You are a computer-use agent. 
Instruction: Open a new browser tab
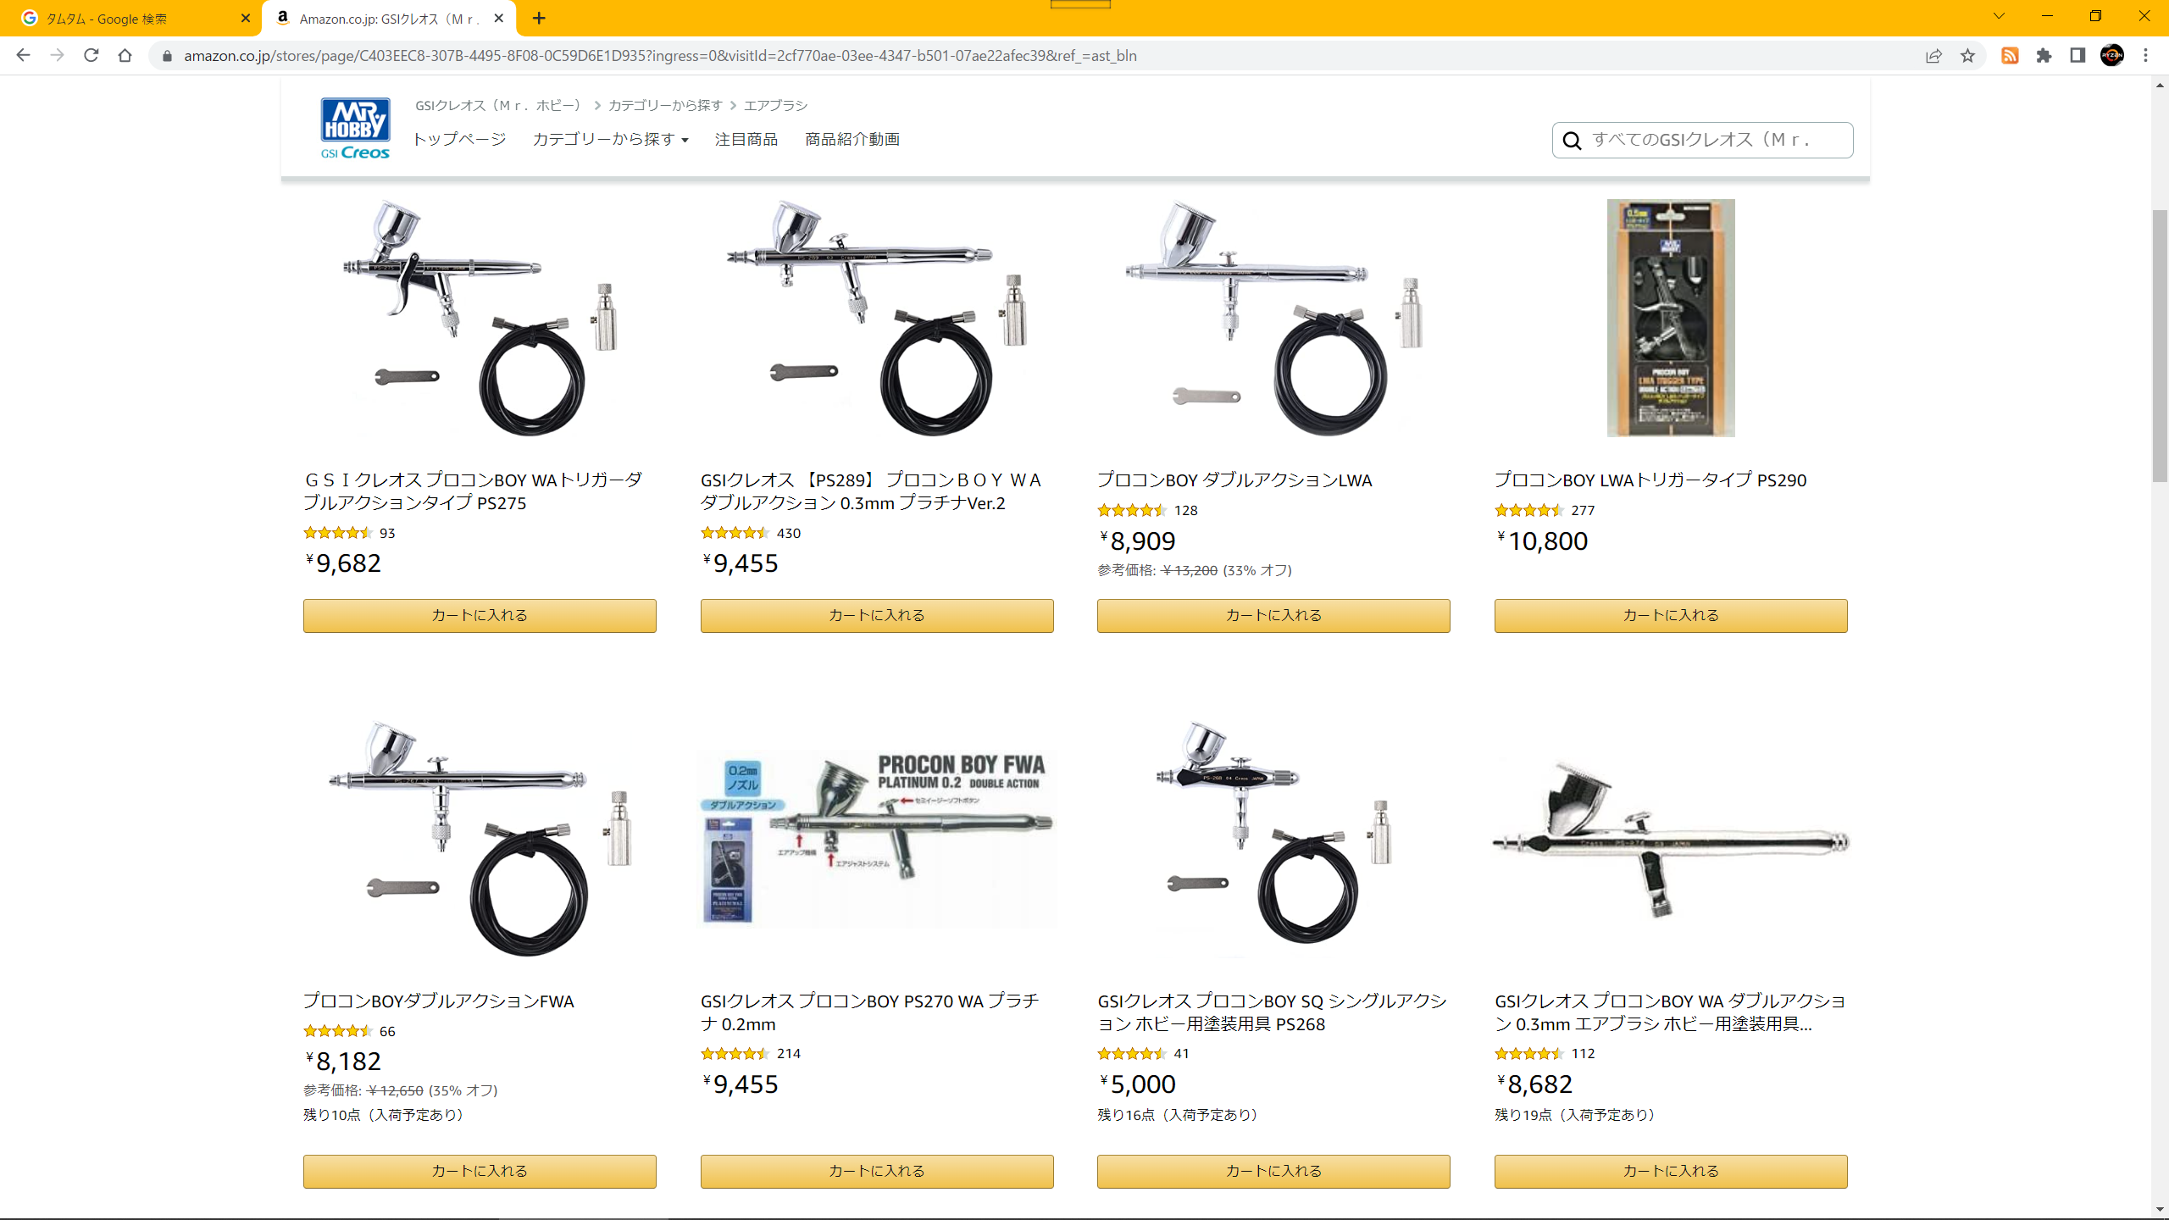[x=539, y=18]
